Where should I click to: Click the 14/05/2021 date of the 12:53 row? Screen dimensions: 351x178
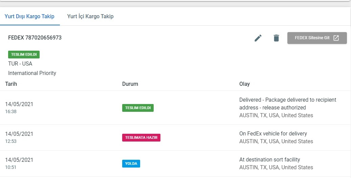tap(19, 134)
